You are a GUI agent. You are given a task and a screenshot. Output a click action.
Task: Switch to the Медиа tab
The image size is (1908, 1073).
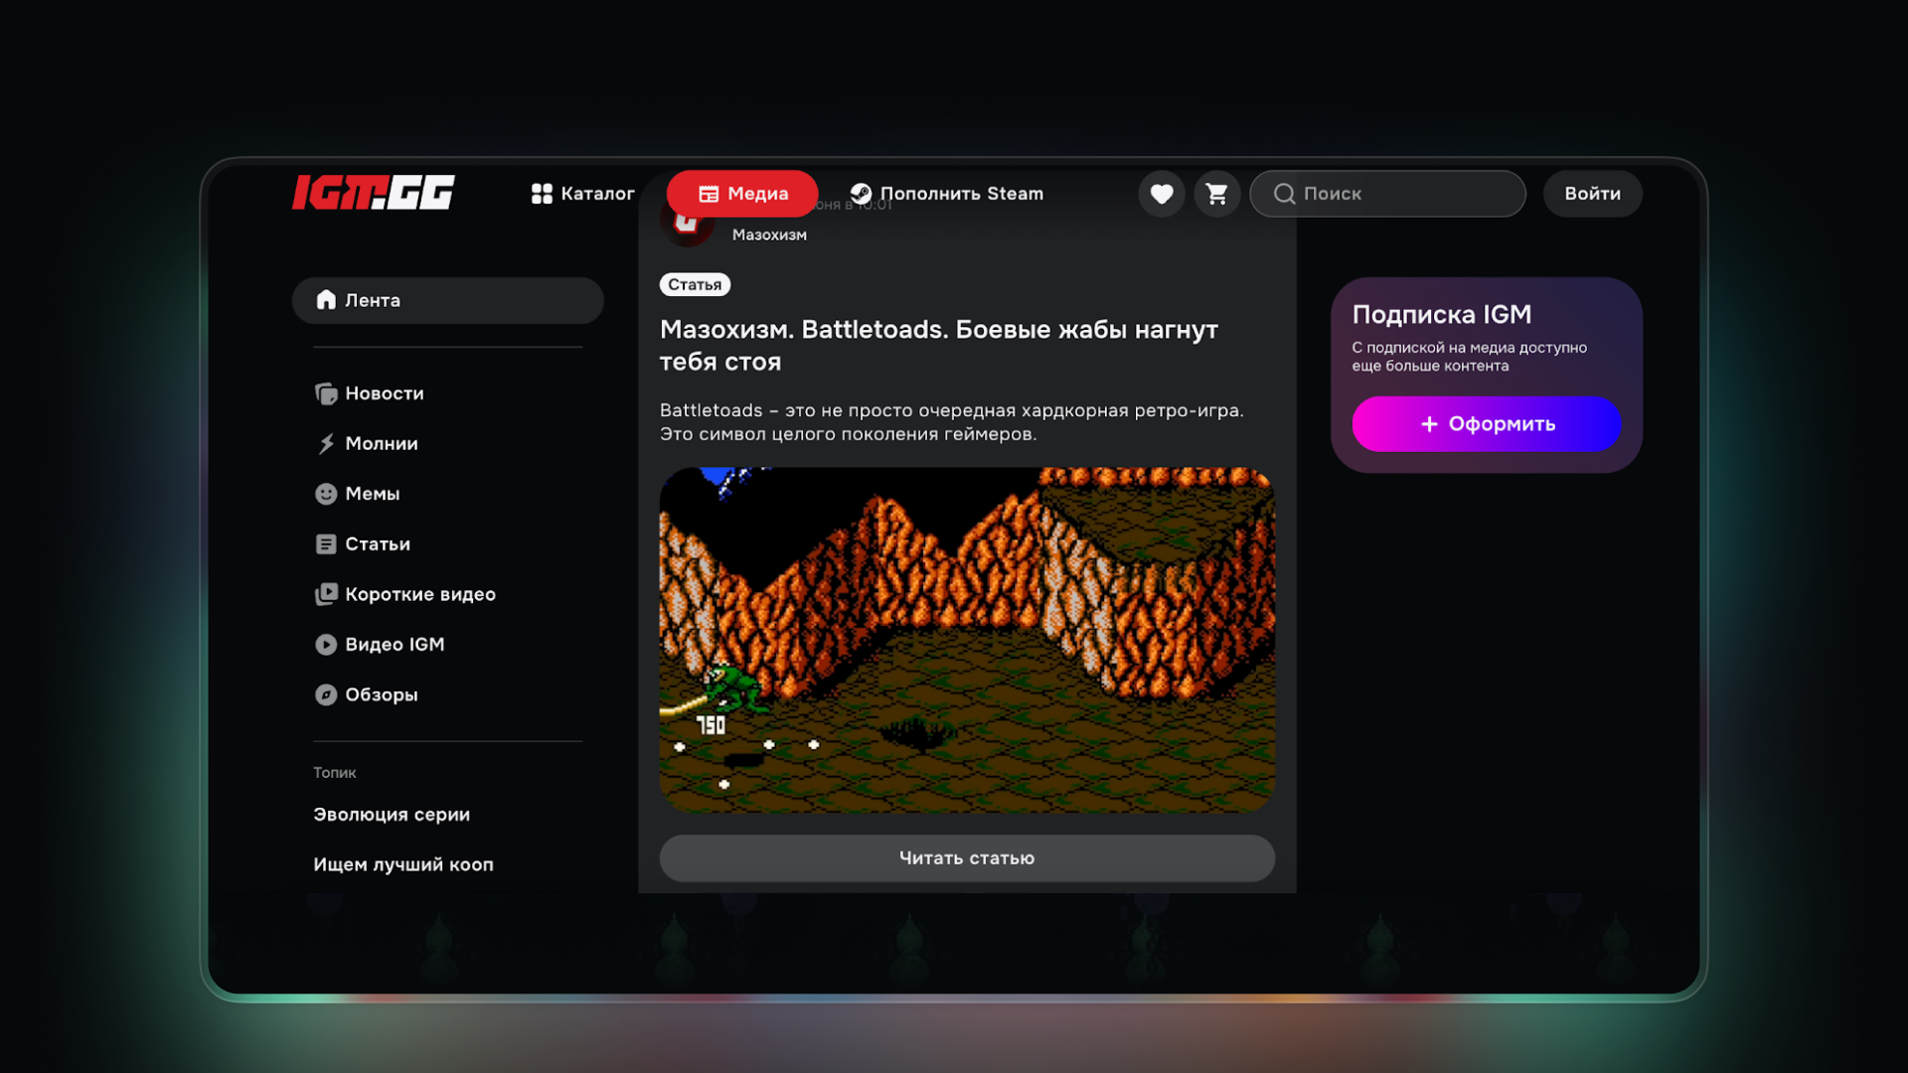tap(742, 194)
